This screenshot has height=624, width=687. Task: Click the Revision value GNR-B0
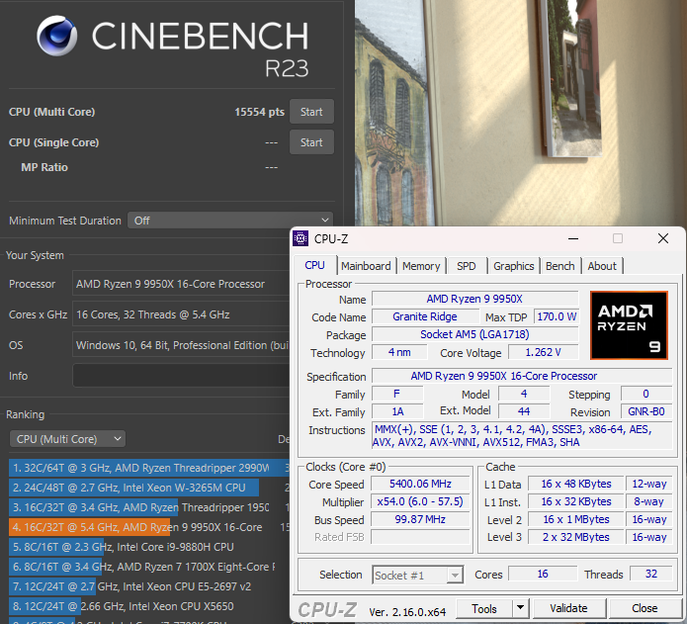(646, 411)
